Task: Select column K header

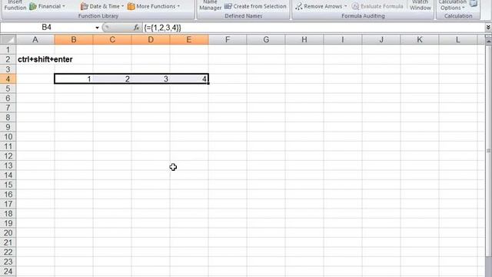Action: 420,39
